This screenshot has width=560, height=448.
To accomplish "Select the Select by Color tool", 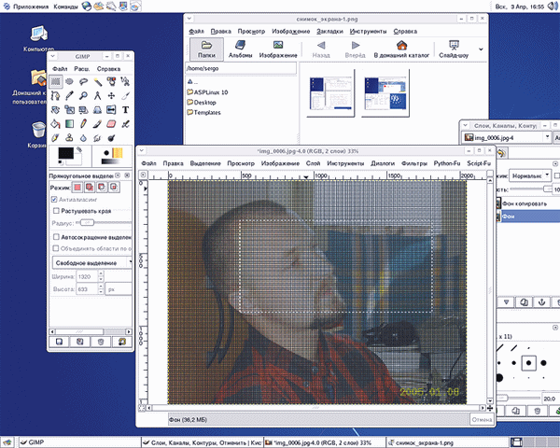I will [111, 82].
